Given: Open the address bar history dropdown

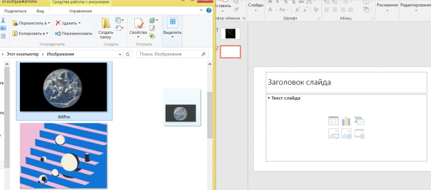Looking at the screenshot, I should pyautogui.click(x=120, y=54).
